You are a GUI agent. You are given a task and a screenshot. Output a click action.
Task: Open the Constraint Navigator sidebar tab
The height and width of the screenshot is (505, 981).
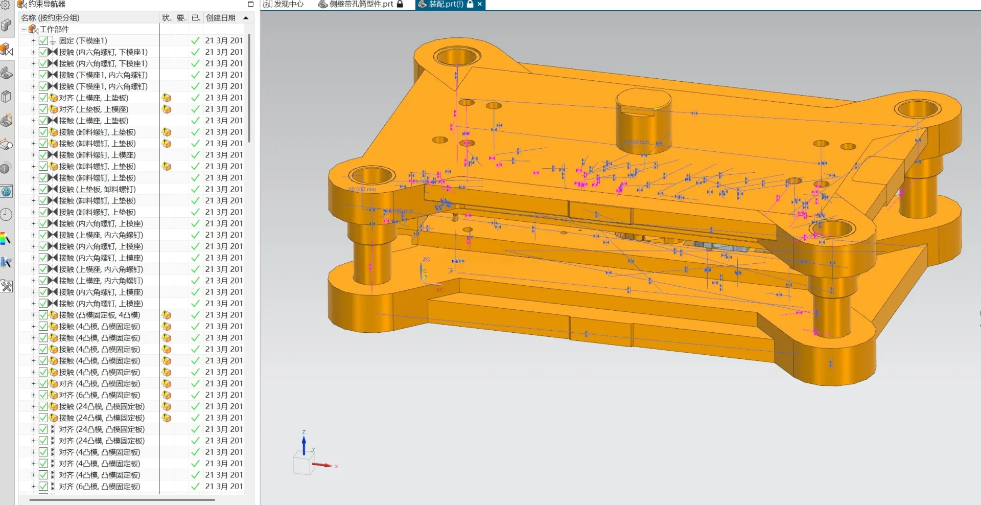pos(6,49)
